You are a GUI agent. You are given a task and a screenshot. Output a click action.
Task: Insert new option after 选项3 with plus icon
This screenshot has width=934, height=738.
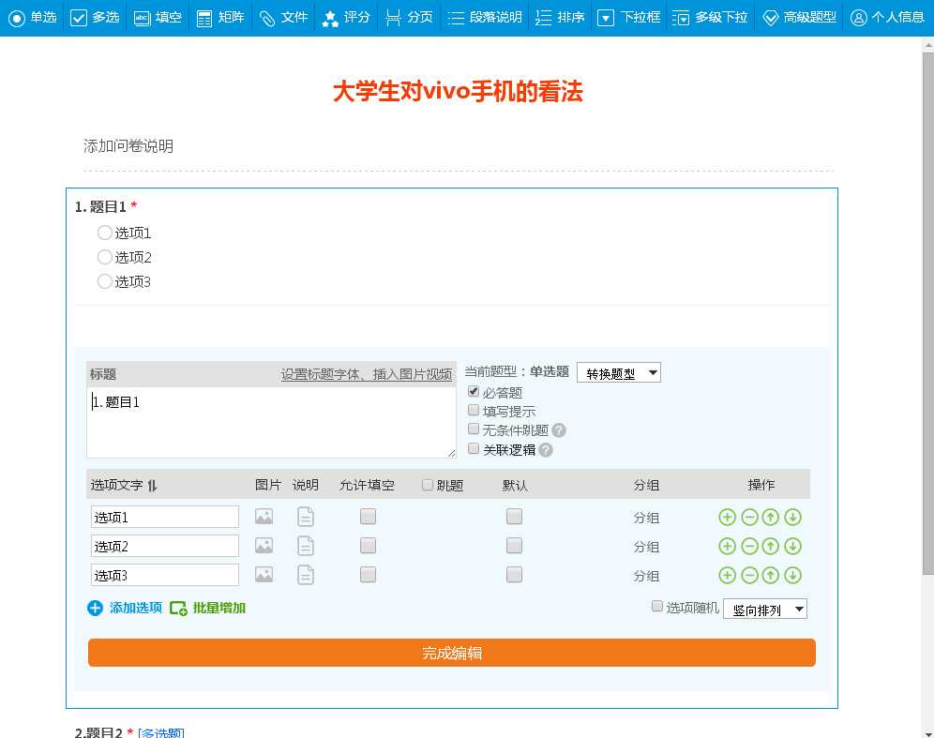tap(728, 576)
